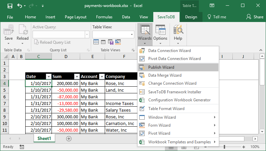Add a new sheet with plus button
This screenshot has height=151, width=266.
tap(69, 139)
